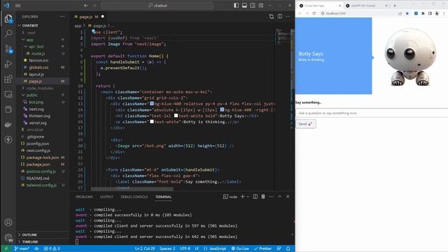Viewport: 448px width, 252px height.
Task: Toggle the primary side bar layout icon
Action: (x=236, y=6)
